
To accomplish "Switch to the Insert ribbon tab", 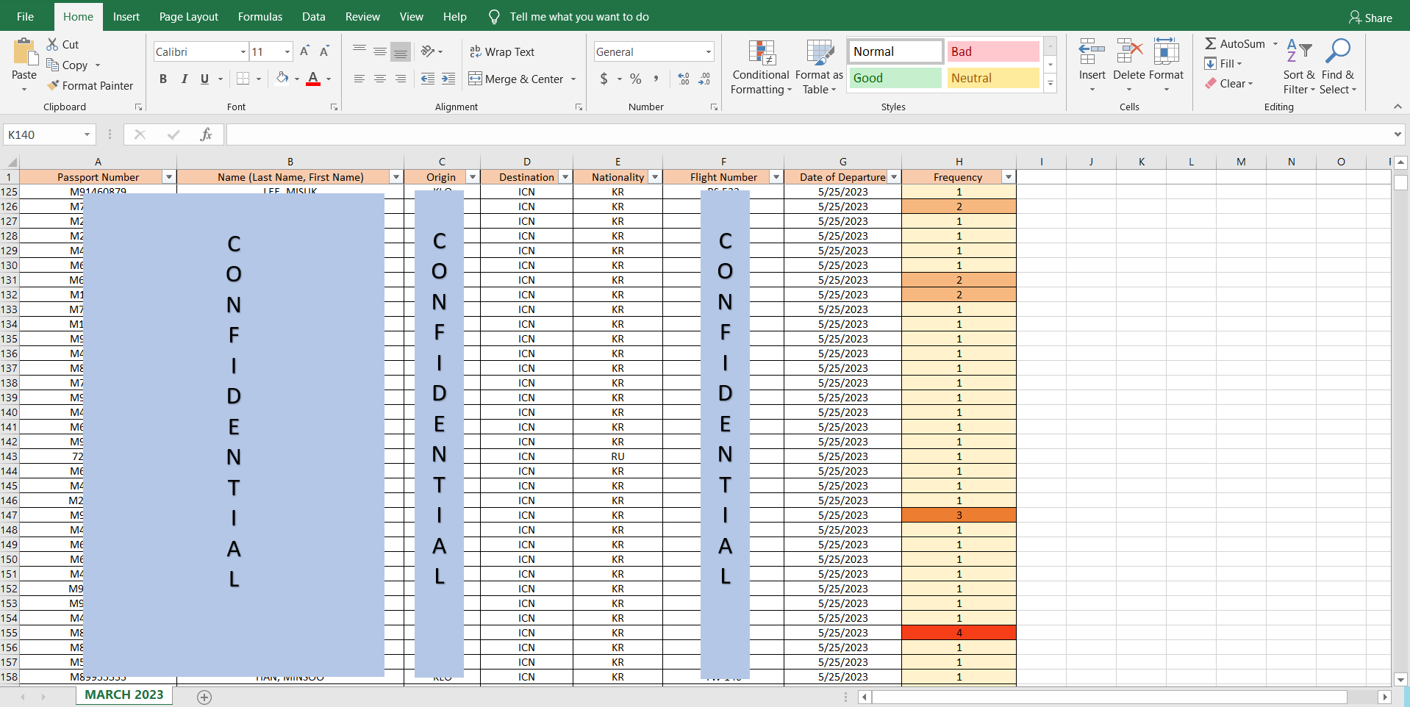I will pyautogui.click(x=126, y=16).
